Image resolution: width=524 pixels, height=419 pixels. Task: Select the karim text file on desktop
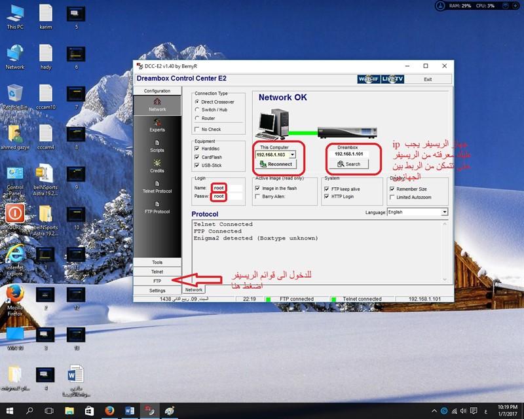click(46, 18)
